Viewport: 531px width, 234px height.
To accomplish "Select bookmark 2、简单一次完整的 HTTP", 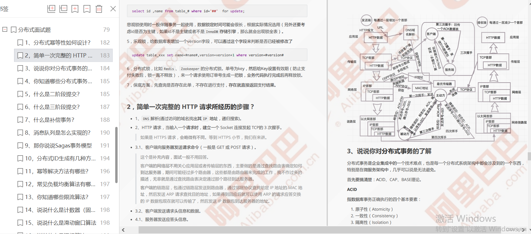I will [59, 55].
